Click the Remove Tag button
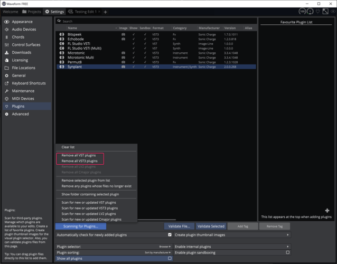Image resolution: width=337 pixels, height=264 pixels. coord(275,226)
